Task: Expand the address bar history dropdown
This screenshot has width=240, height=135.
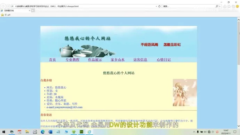Action: click(156, 6)
